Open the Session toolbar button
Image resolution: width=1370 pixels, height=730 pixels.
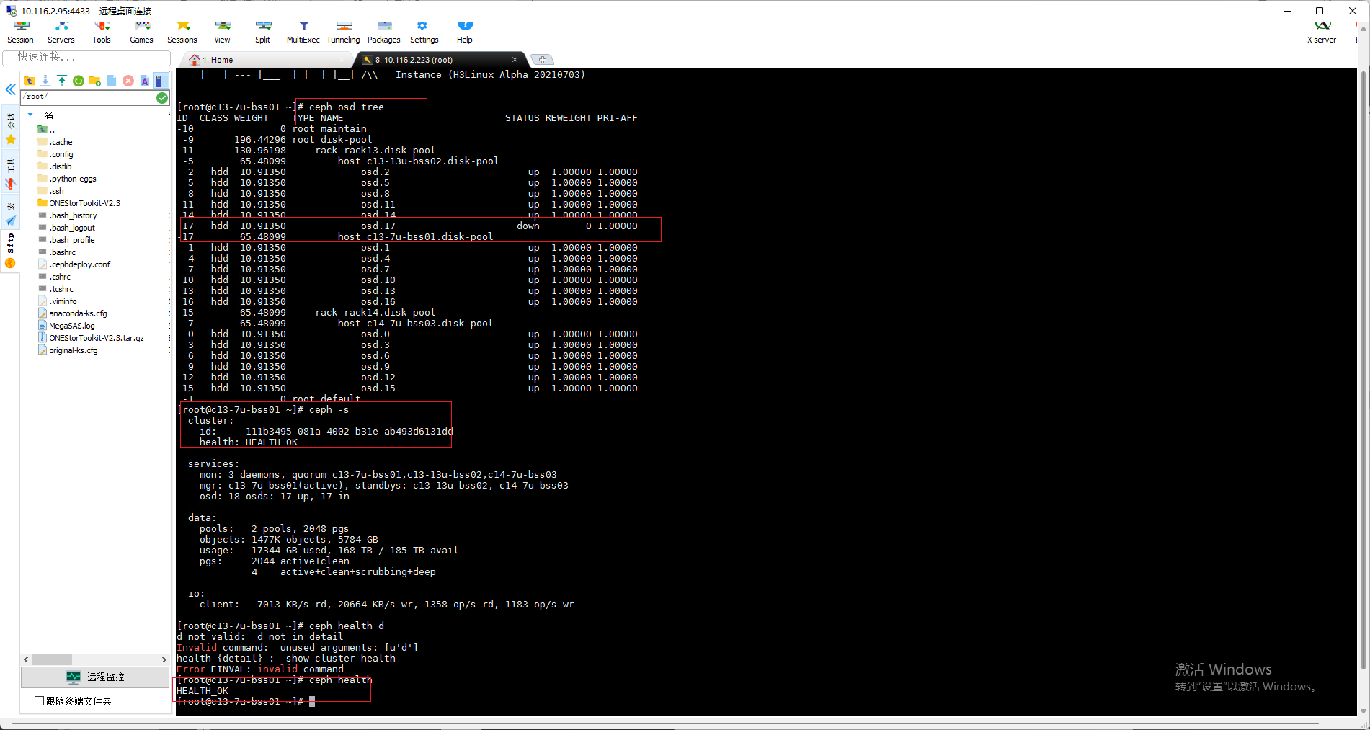click(x=20, y=32)
